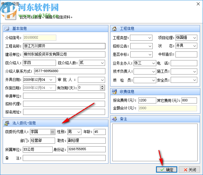Click the 职务 field with 副经理
The height and width of the screenshot is (175, 203).
click(87, 141)
